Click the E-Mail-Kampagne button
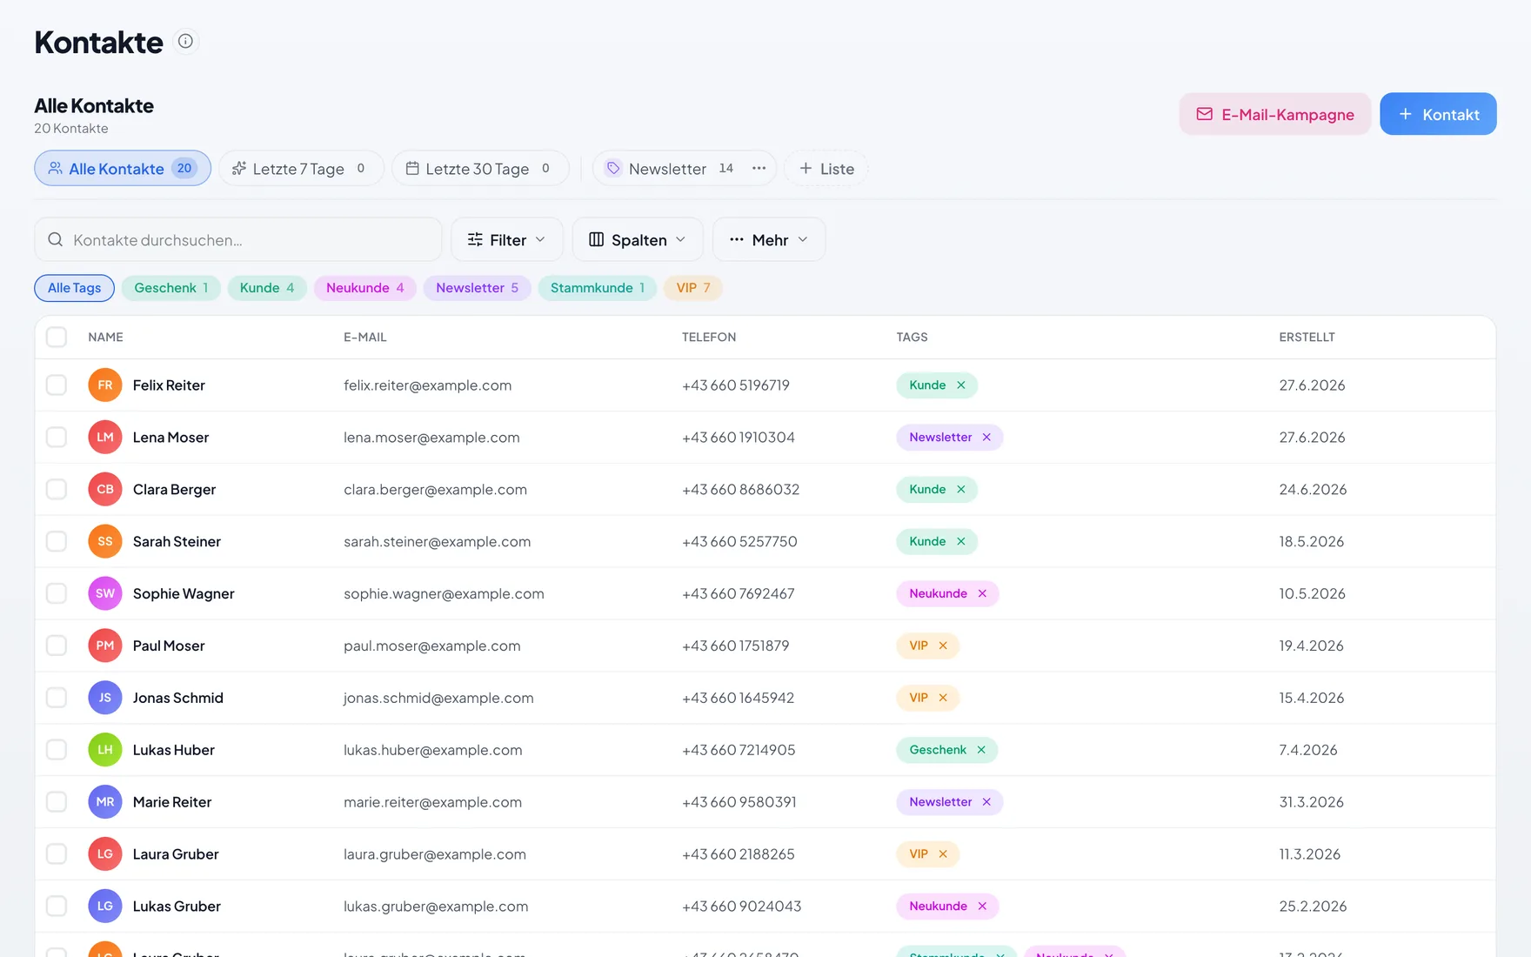Image resolution: width=1531 pixels, height=957 pixels. coord(1275,114)
